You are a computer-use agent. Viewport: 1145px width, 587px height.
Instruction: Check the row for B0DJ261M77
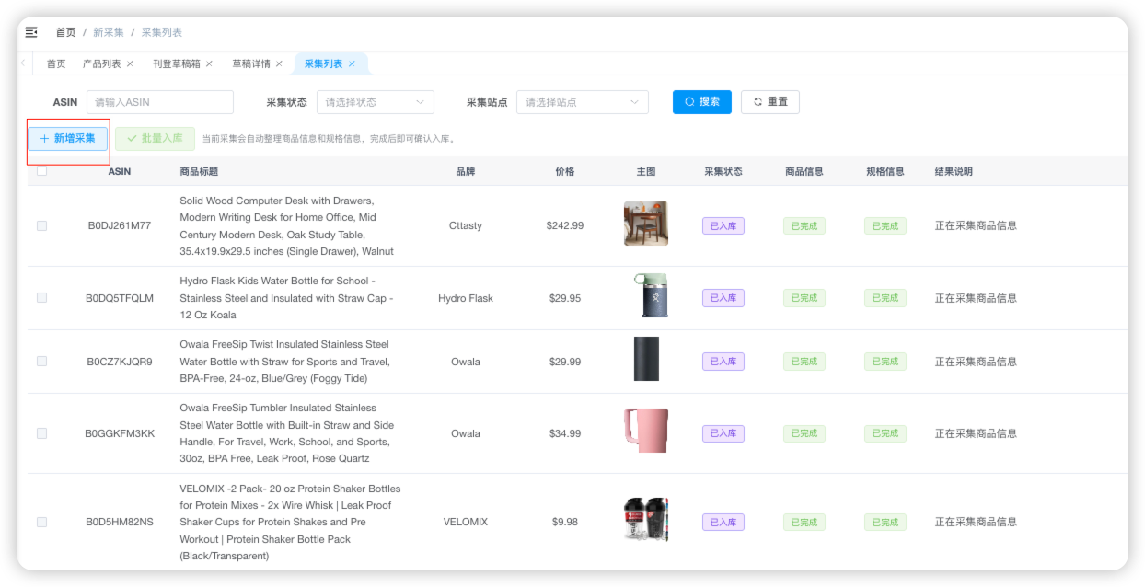41,225
